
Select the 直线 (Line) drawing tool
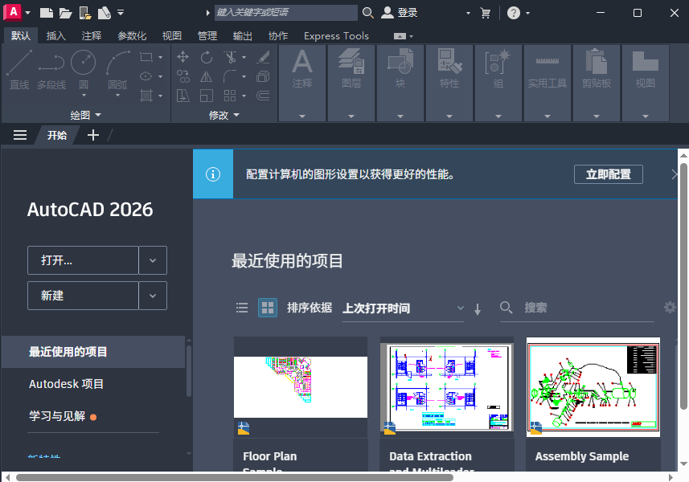18,72
